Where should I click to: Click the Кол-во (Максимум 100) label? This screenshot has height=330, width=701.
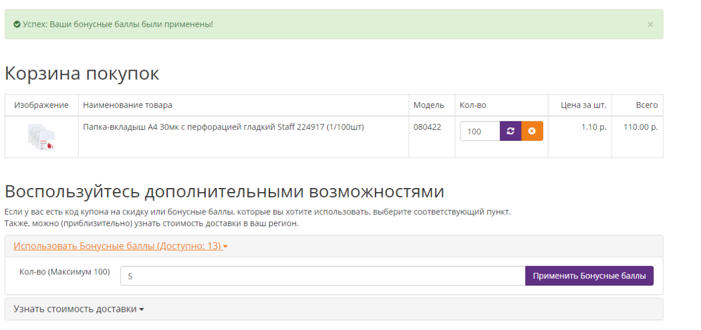64,272
